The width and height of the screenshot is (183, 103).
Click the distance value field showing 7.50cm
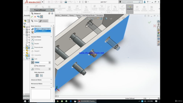click(x=41, y=62)
